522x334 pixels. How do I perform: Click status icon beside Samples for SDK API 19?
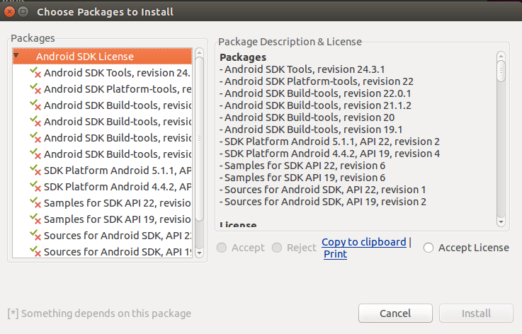click(x=35, y=219)
